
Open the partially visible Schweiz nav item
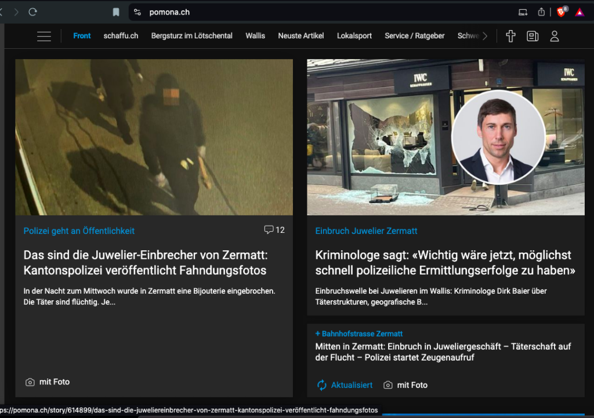point(468,35)
